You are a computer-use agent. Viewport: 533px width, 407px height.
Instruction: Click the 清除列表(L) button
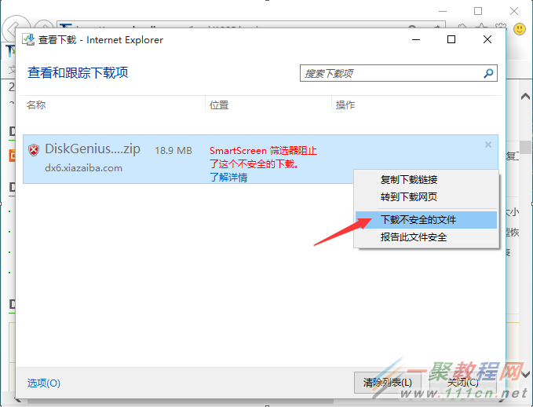pyautogui.click(x=388, y=383)
